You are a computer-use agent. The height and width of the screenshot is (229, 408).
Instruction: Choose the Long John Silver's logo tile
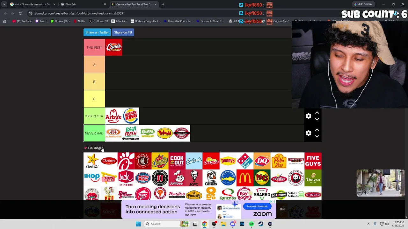pyautogui.click(x=228, y=178)
